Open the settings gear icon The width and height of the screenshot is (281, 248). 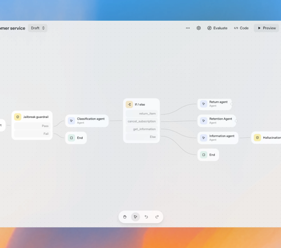(x=199, y=28)
